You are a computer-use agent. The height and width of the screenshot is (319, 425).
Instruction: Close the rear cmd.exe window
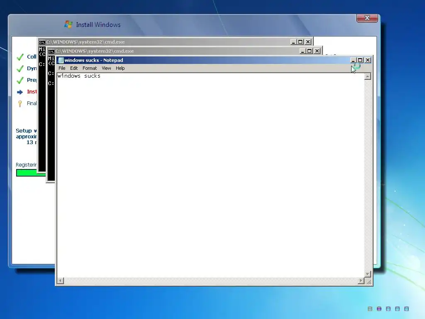point(308,42)
